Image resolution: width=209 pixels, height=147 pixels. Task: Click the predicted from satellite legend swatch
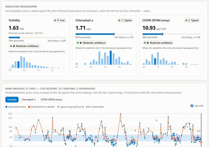click(29, 107)
